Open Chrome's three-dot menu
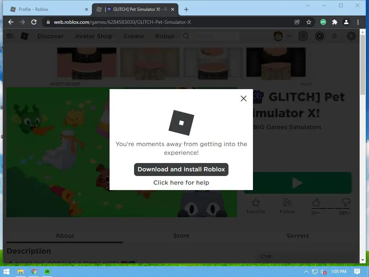369x277 pixels. click(x=358, y=22)
